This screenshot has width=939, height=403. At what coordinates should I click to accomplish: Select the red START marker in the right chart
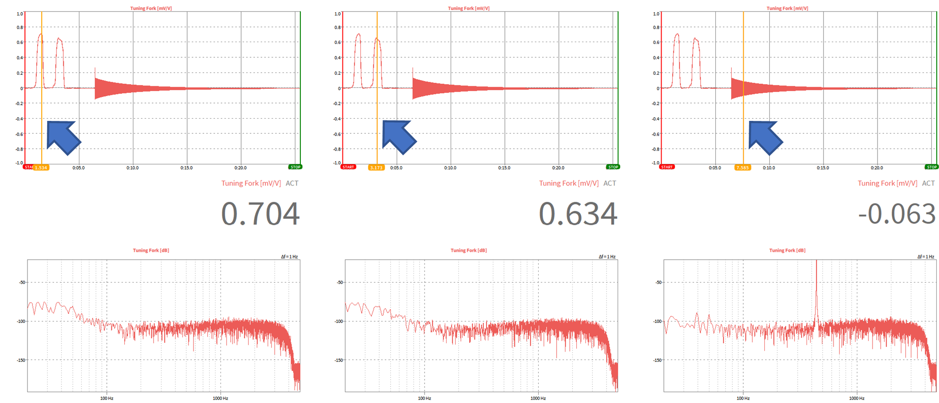tap(667, 167)
